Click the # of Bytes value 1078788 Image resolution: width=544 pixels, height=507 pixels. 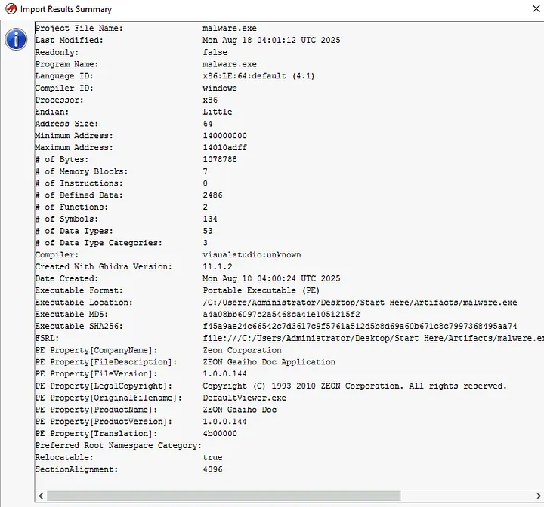(220, 159)
